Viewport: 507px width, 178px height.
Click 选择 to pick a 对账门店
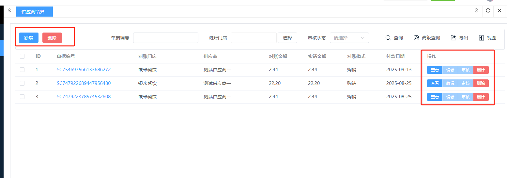[287, 38]
